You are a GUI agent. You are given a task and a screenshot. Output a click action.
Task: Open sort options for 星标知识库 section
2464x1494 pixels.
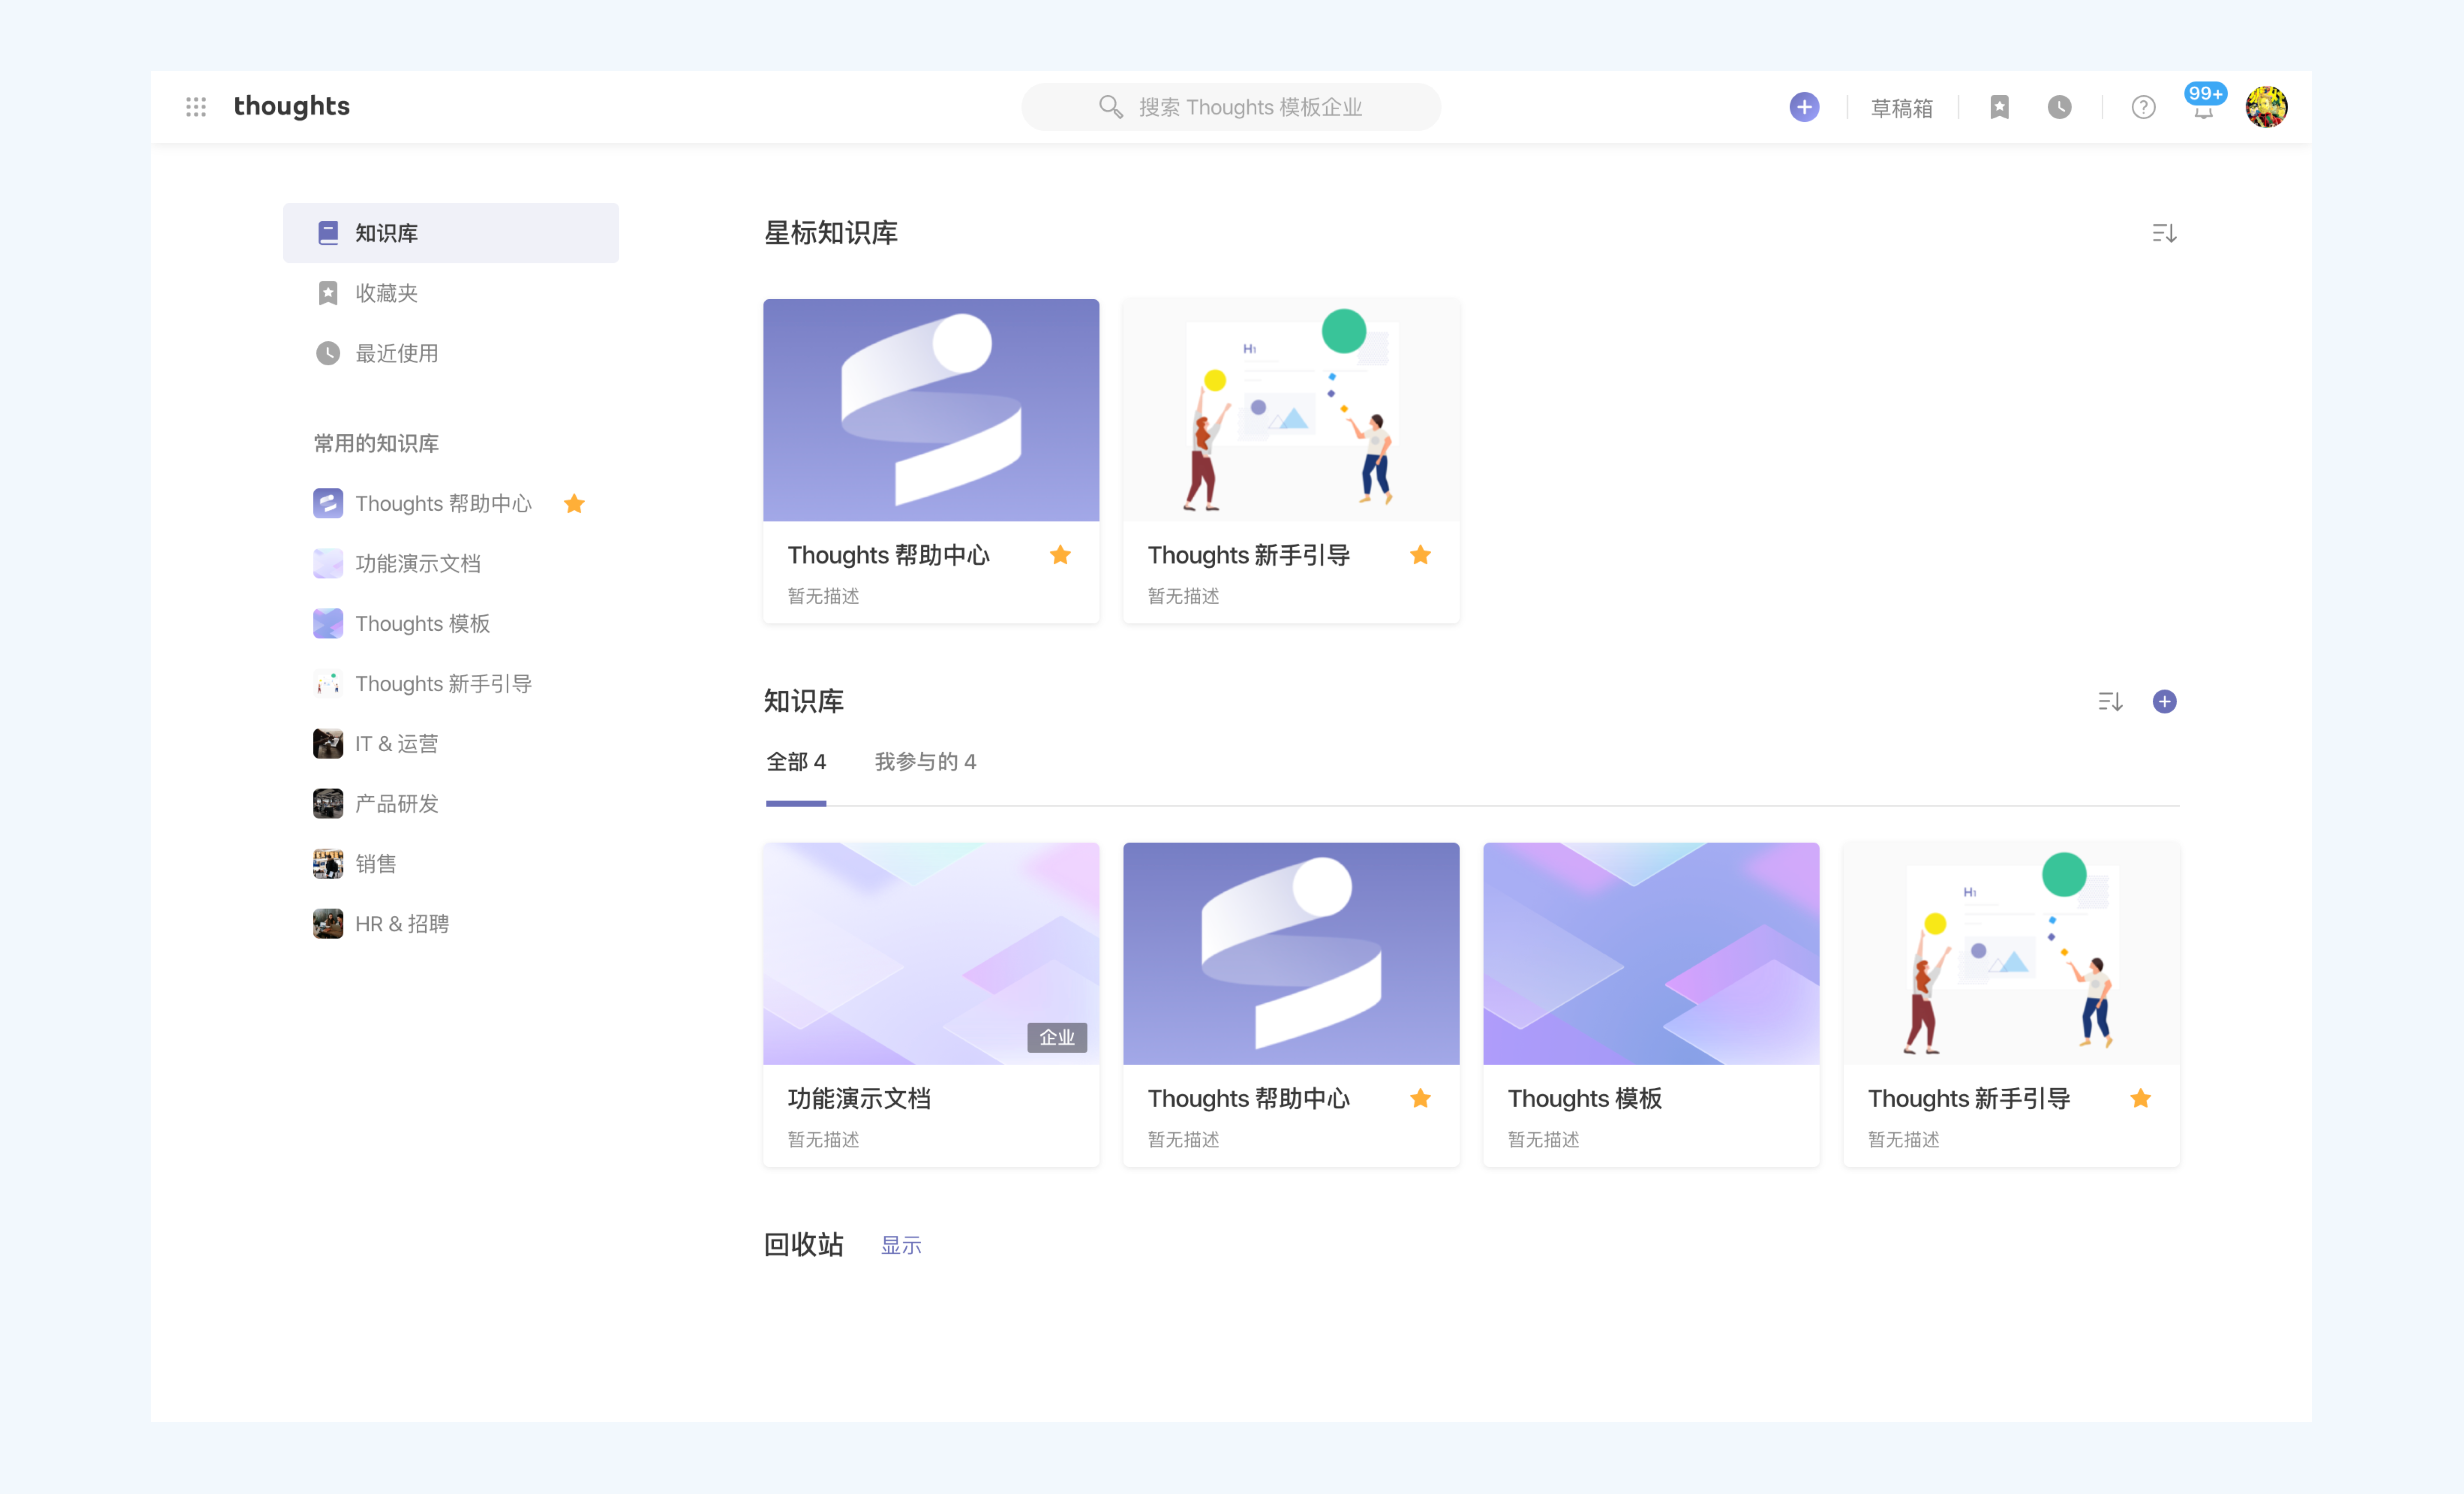pyautogui.click(x=2164, y=233)
